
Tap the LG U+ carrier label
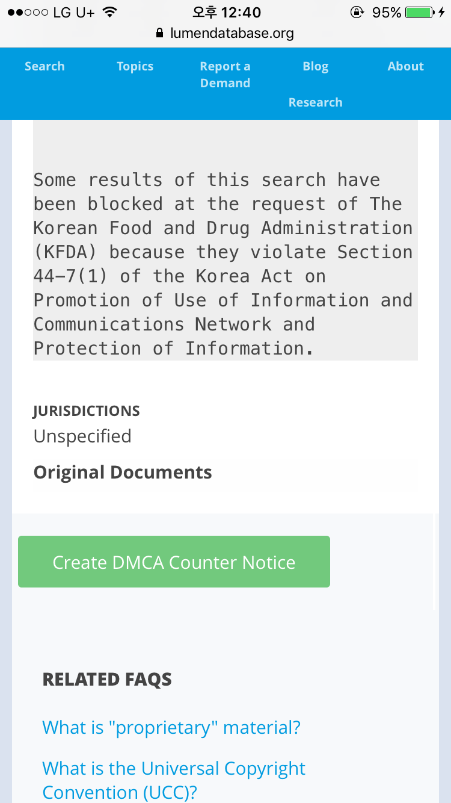click(x=74, y=12)
